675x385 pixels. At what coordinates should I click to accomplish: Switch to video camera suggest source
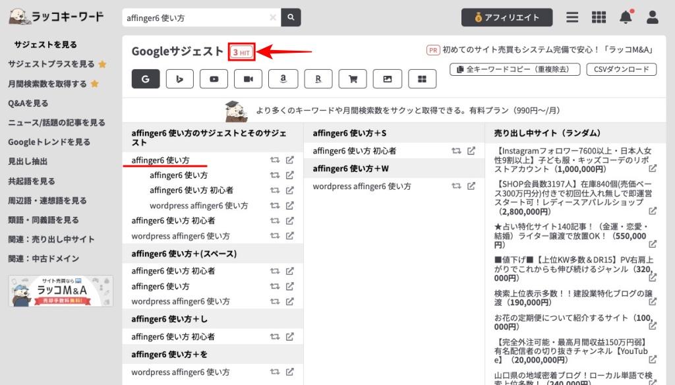click(x=249, y=79)
